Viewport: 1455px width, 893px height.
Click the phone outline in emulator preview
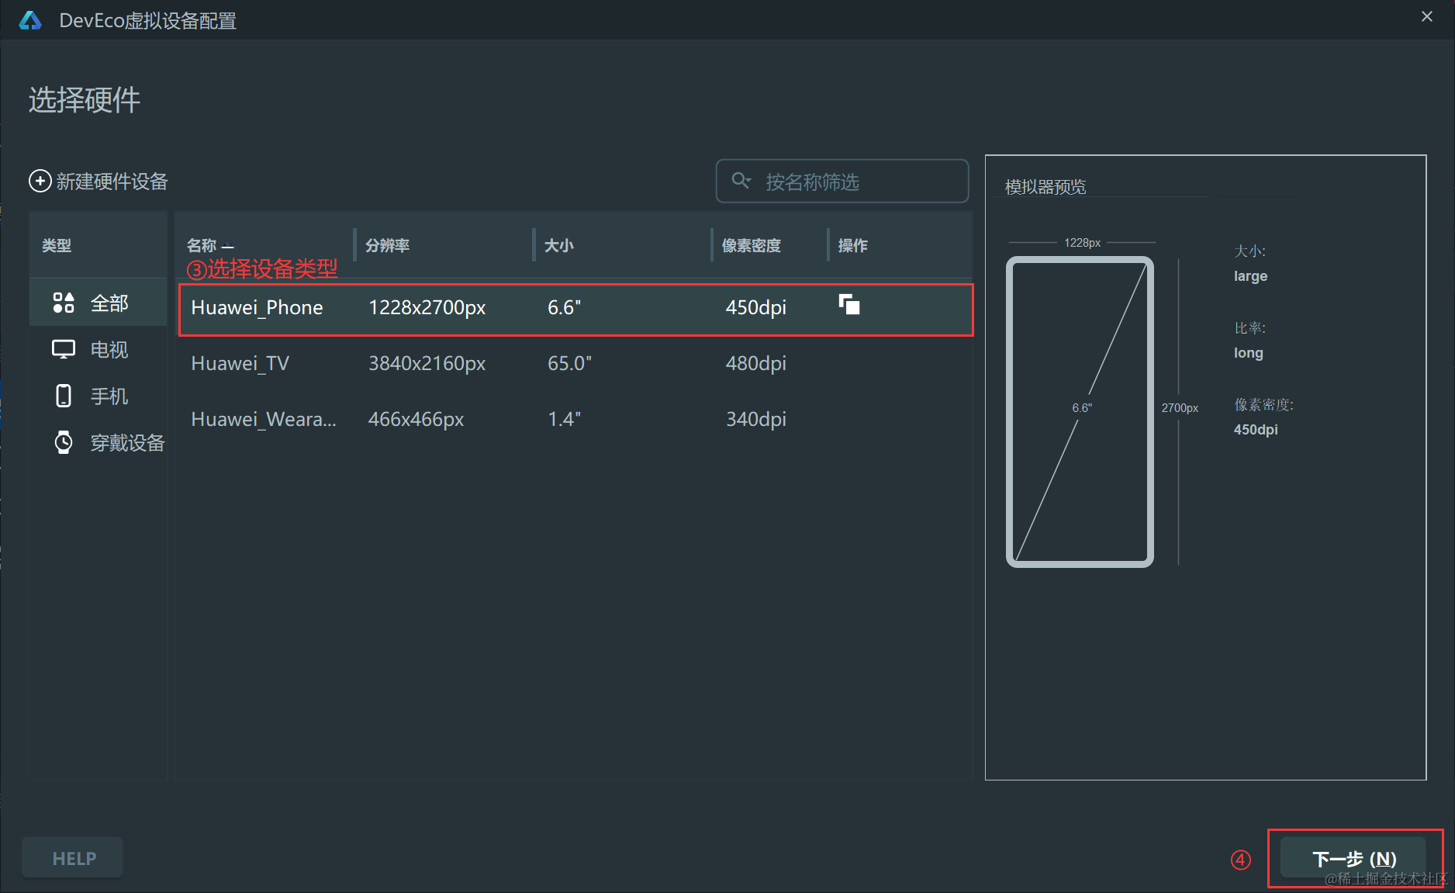1080,411
